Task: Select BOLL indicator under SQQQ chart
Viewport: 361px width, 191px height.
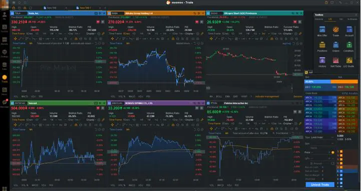Action: (219, 96)
